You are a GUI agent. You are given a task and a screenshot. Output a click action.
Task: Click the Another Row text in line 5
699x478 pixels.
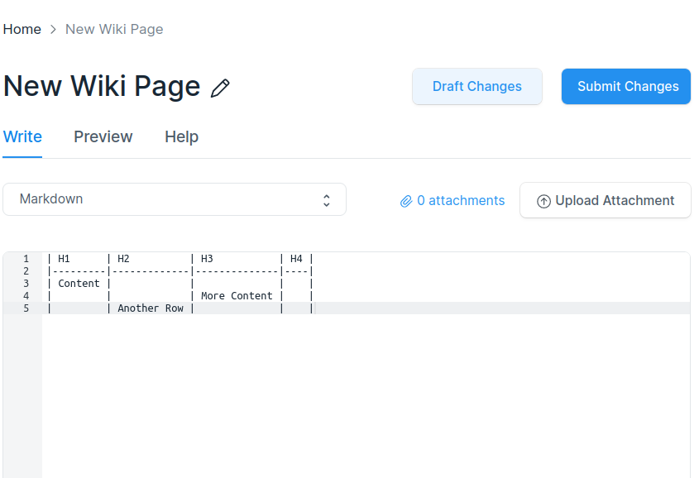point(151,308)
